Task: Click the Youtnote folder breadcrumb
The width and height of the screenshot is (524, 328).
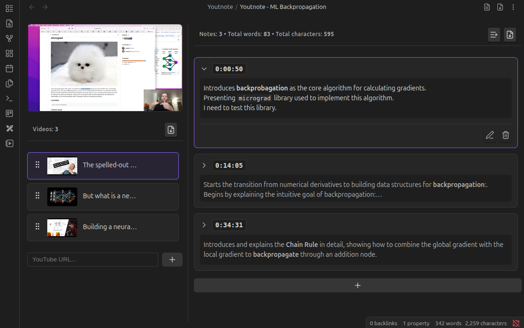Action: (221, 7)
